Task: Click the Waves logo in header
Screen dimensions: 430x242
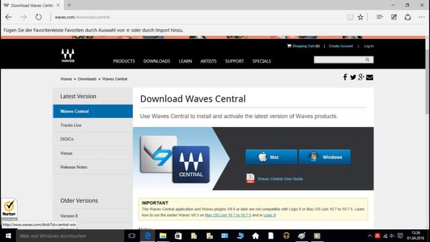Action: tap(68, 55)
